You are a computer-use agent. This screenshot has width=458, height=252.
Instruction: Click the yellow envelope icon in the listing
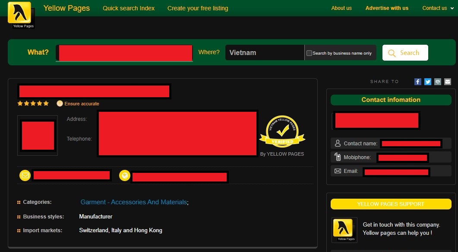pos(25,175)
